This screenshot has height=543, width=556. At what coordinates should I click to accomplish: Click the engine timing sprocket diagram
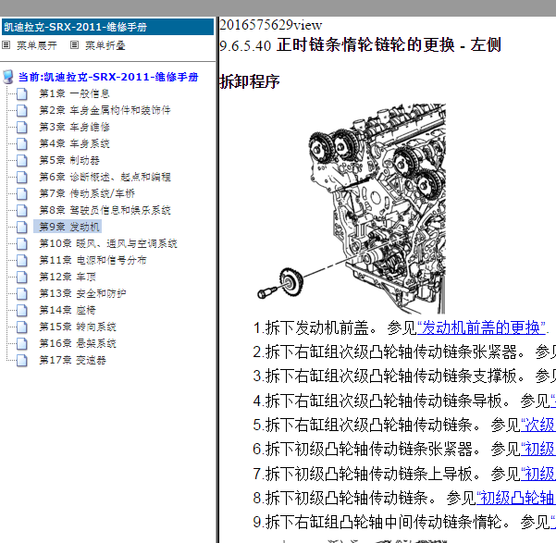(x=352, y=208)
